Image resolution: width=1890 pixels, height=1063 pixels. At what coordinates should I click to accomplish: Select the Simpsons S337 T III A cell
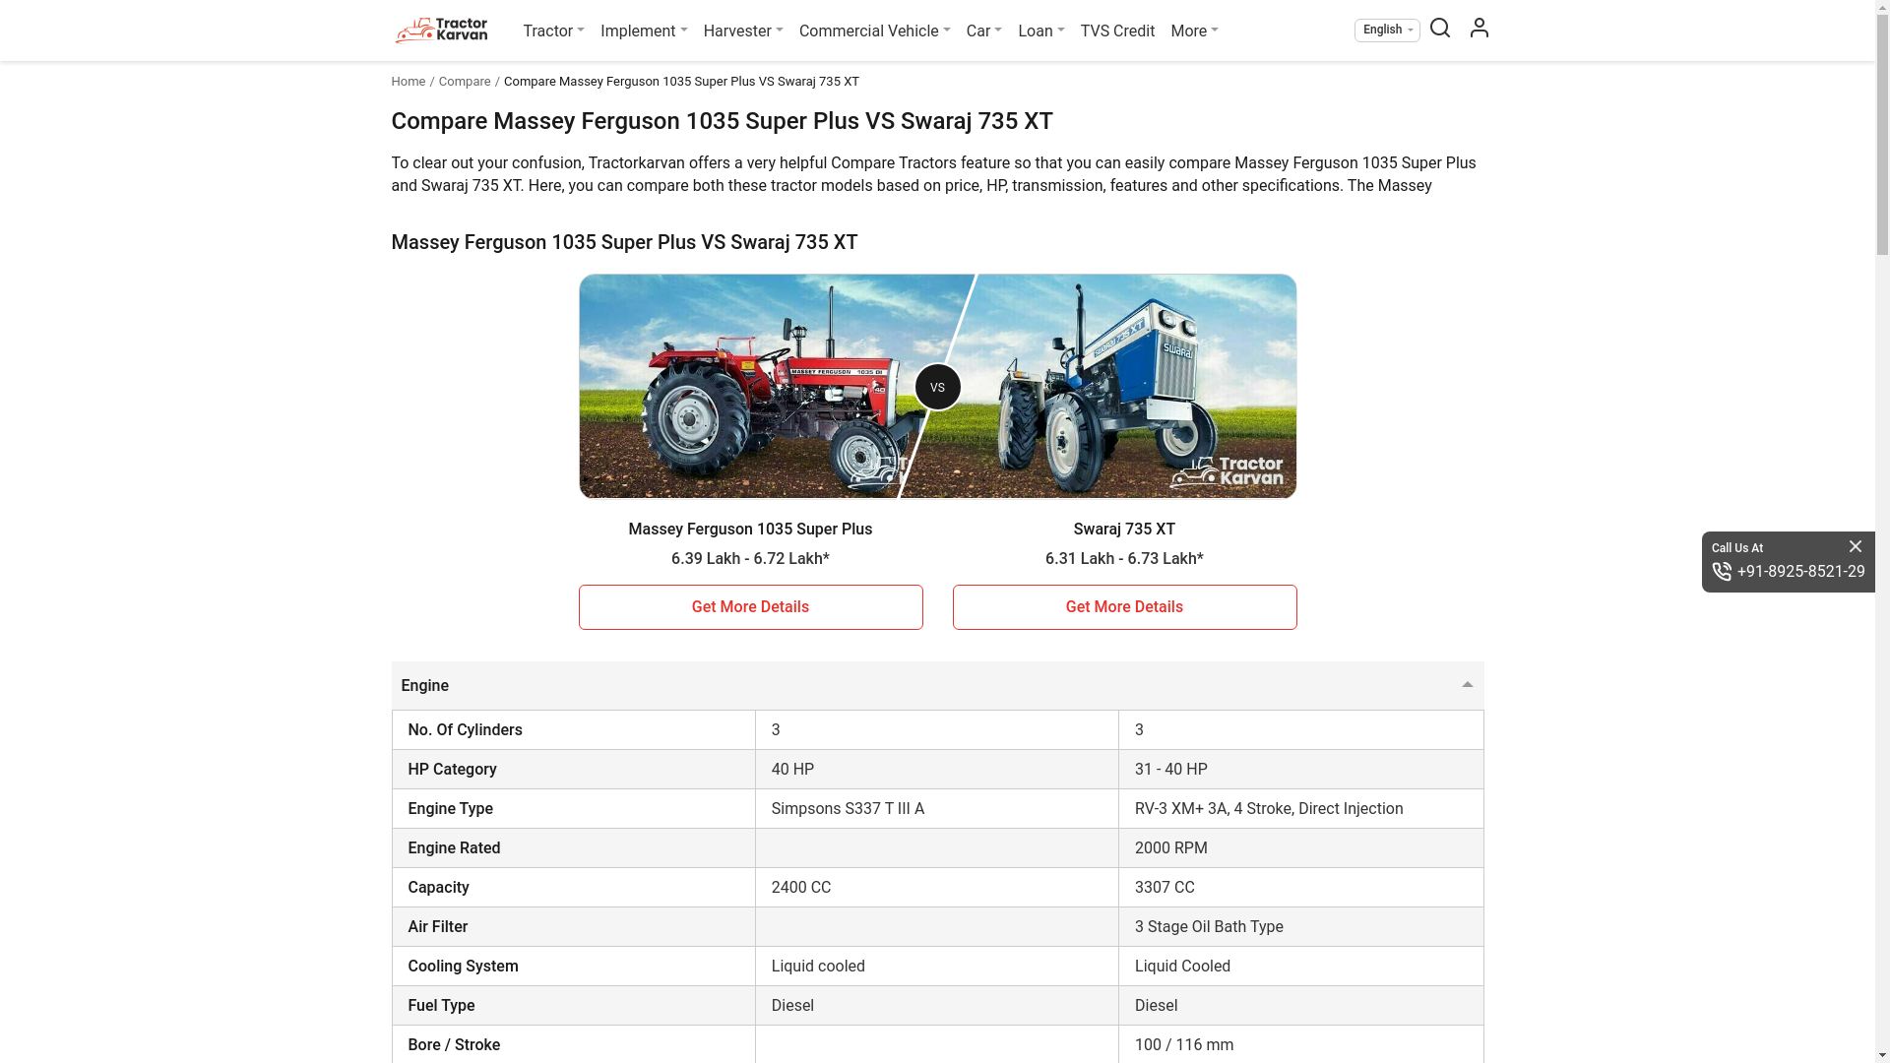click(x=936, y=809)
